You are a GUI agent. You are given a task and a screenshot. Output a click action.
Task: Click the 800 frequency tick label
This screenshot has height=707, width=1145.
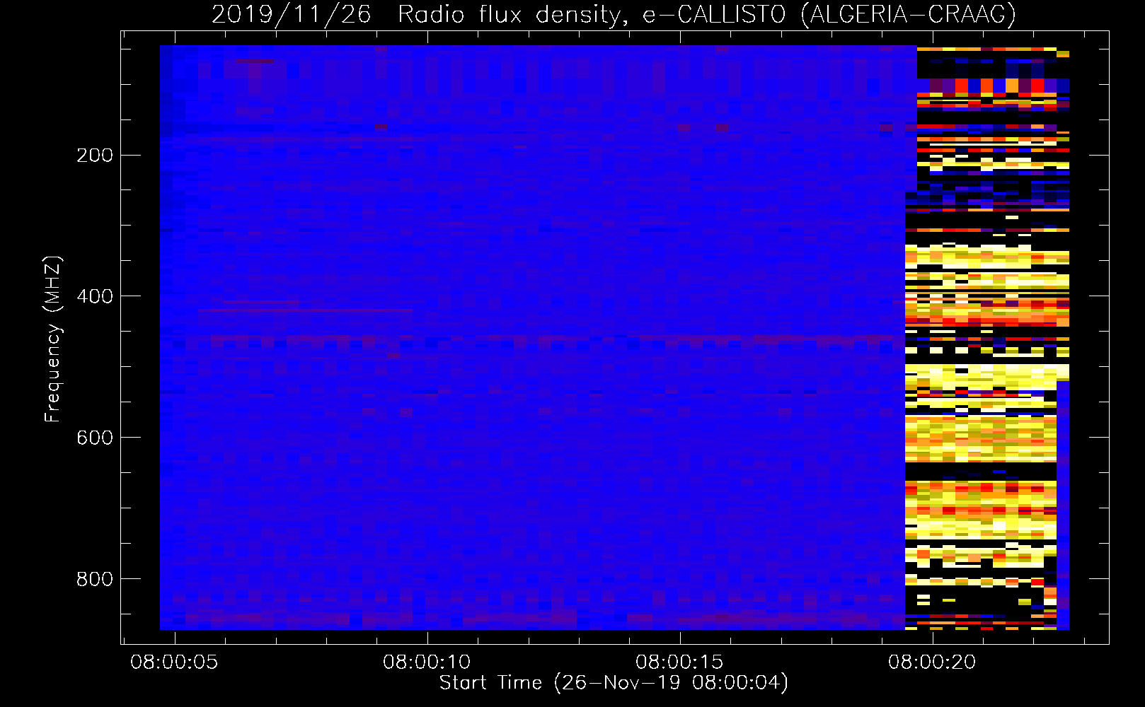[x=95, y=579]
